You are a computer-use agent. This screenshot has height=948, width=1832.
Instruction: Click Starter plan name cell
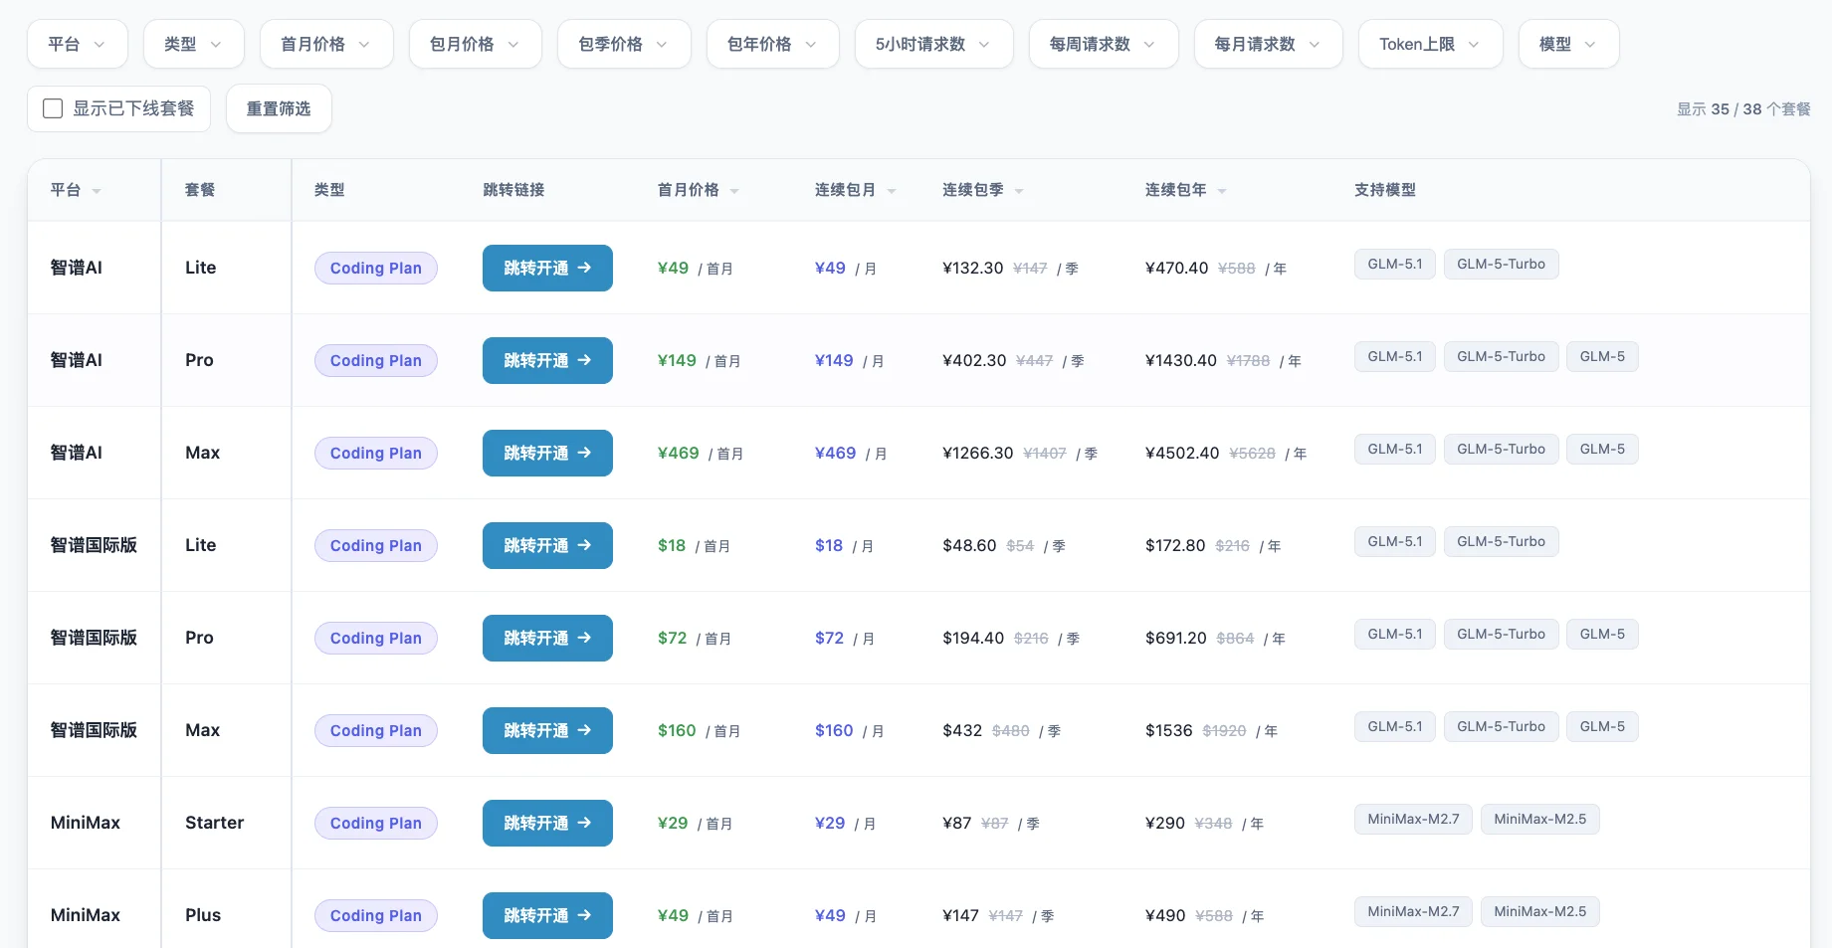pos(214,823)
